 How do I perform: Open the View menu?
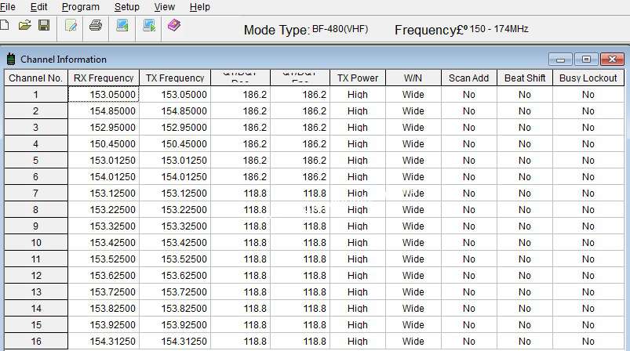(x=164, y=7)
